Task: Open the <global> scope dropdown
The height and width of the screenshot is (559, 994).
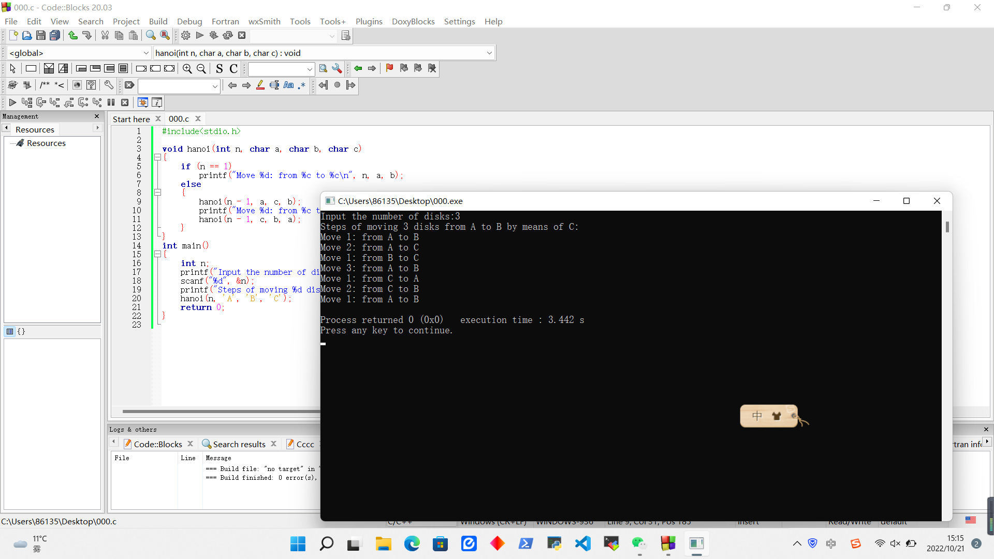Action: click(146, 53)
